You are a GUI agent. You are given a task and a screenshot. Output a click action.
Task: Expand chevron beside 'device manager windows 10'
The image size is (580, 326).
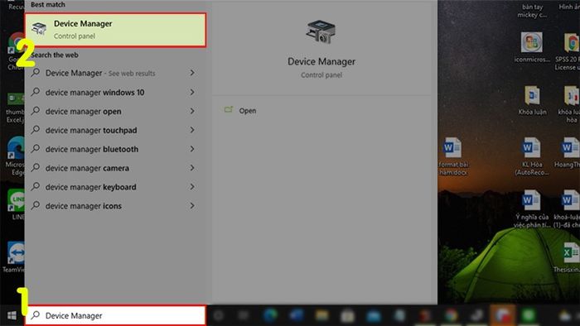point(192,92)
